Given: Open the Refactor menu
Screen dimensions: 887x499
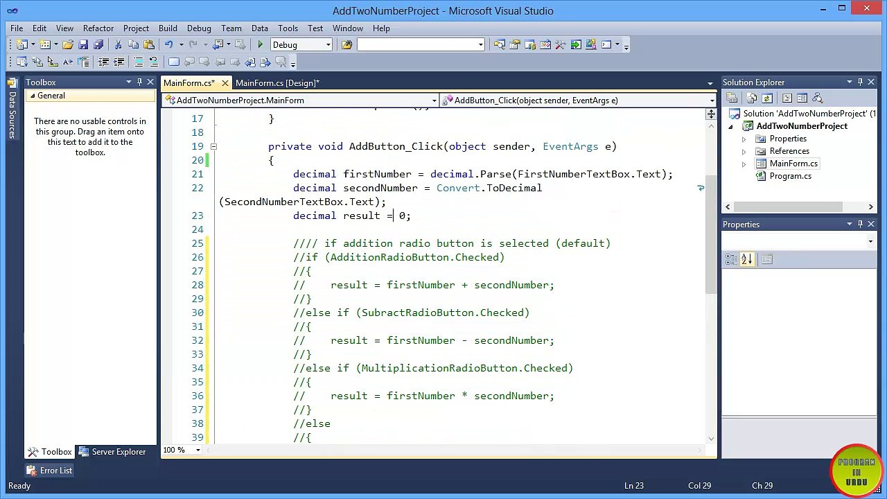Looking at the screenshot, I should (98, 28).
